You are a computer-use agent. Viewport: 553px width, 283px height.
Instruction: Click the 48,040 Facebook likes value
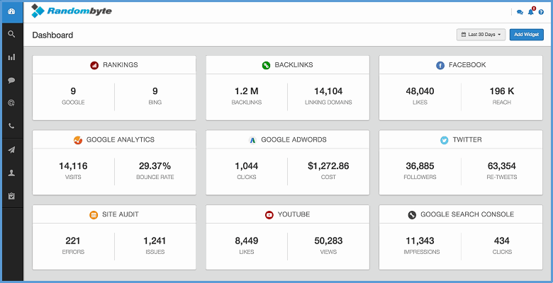click(x=420, y=91)
